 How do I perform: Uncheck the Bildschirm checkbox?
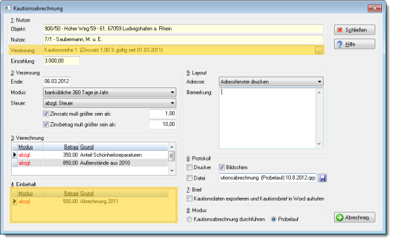[x=222, y=167]
